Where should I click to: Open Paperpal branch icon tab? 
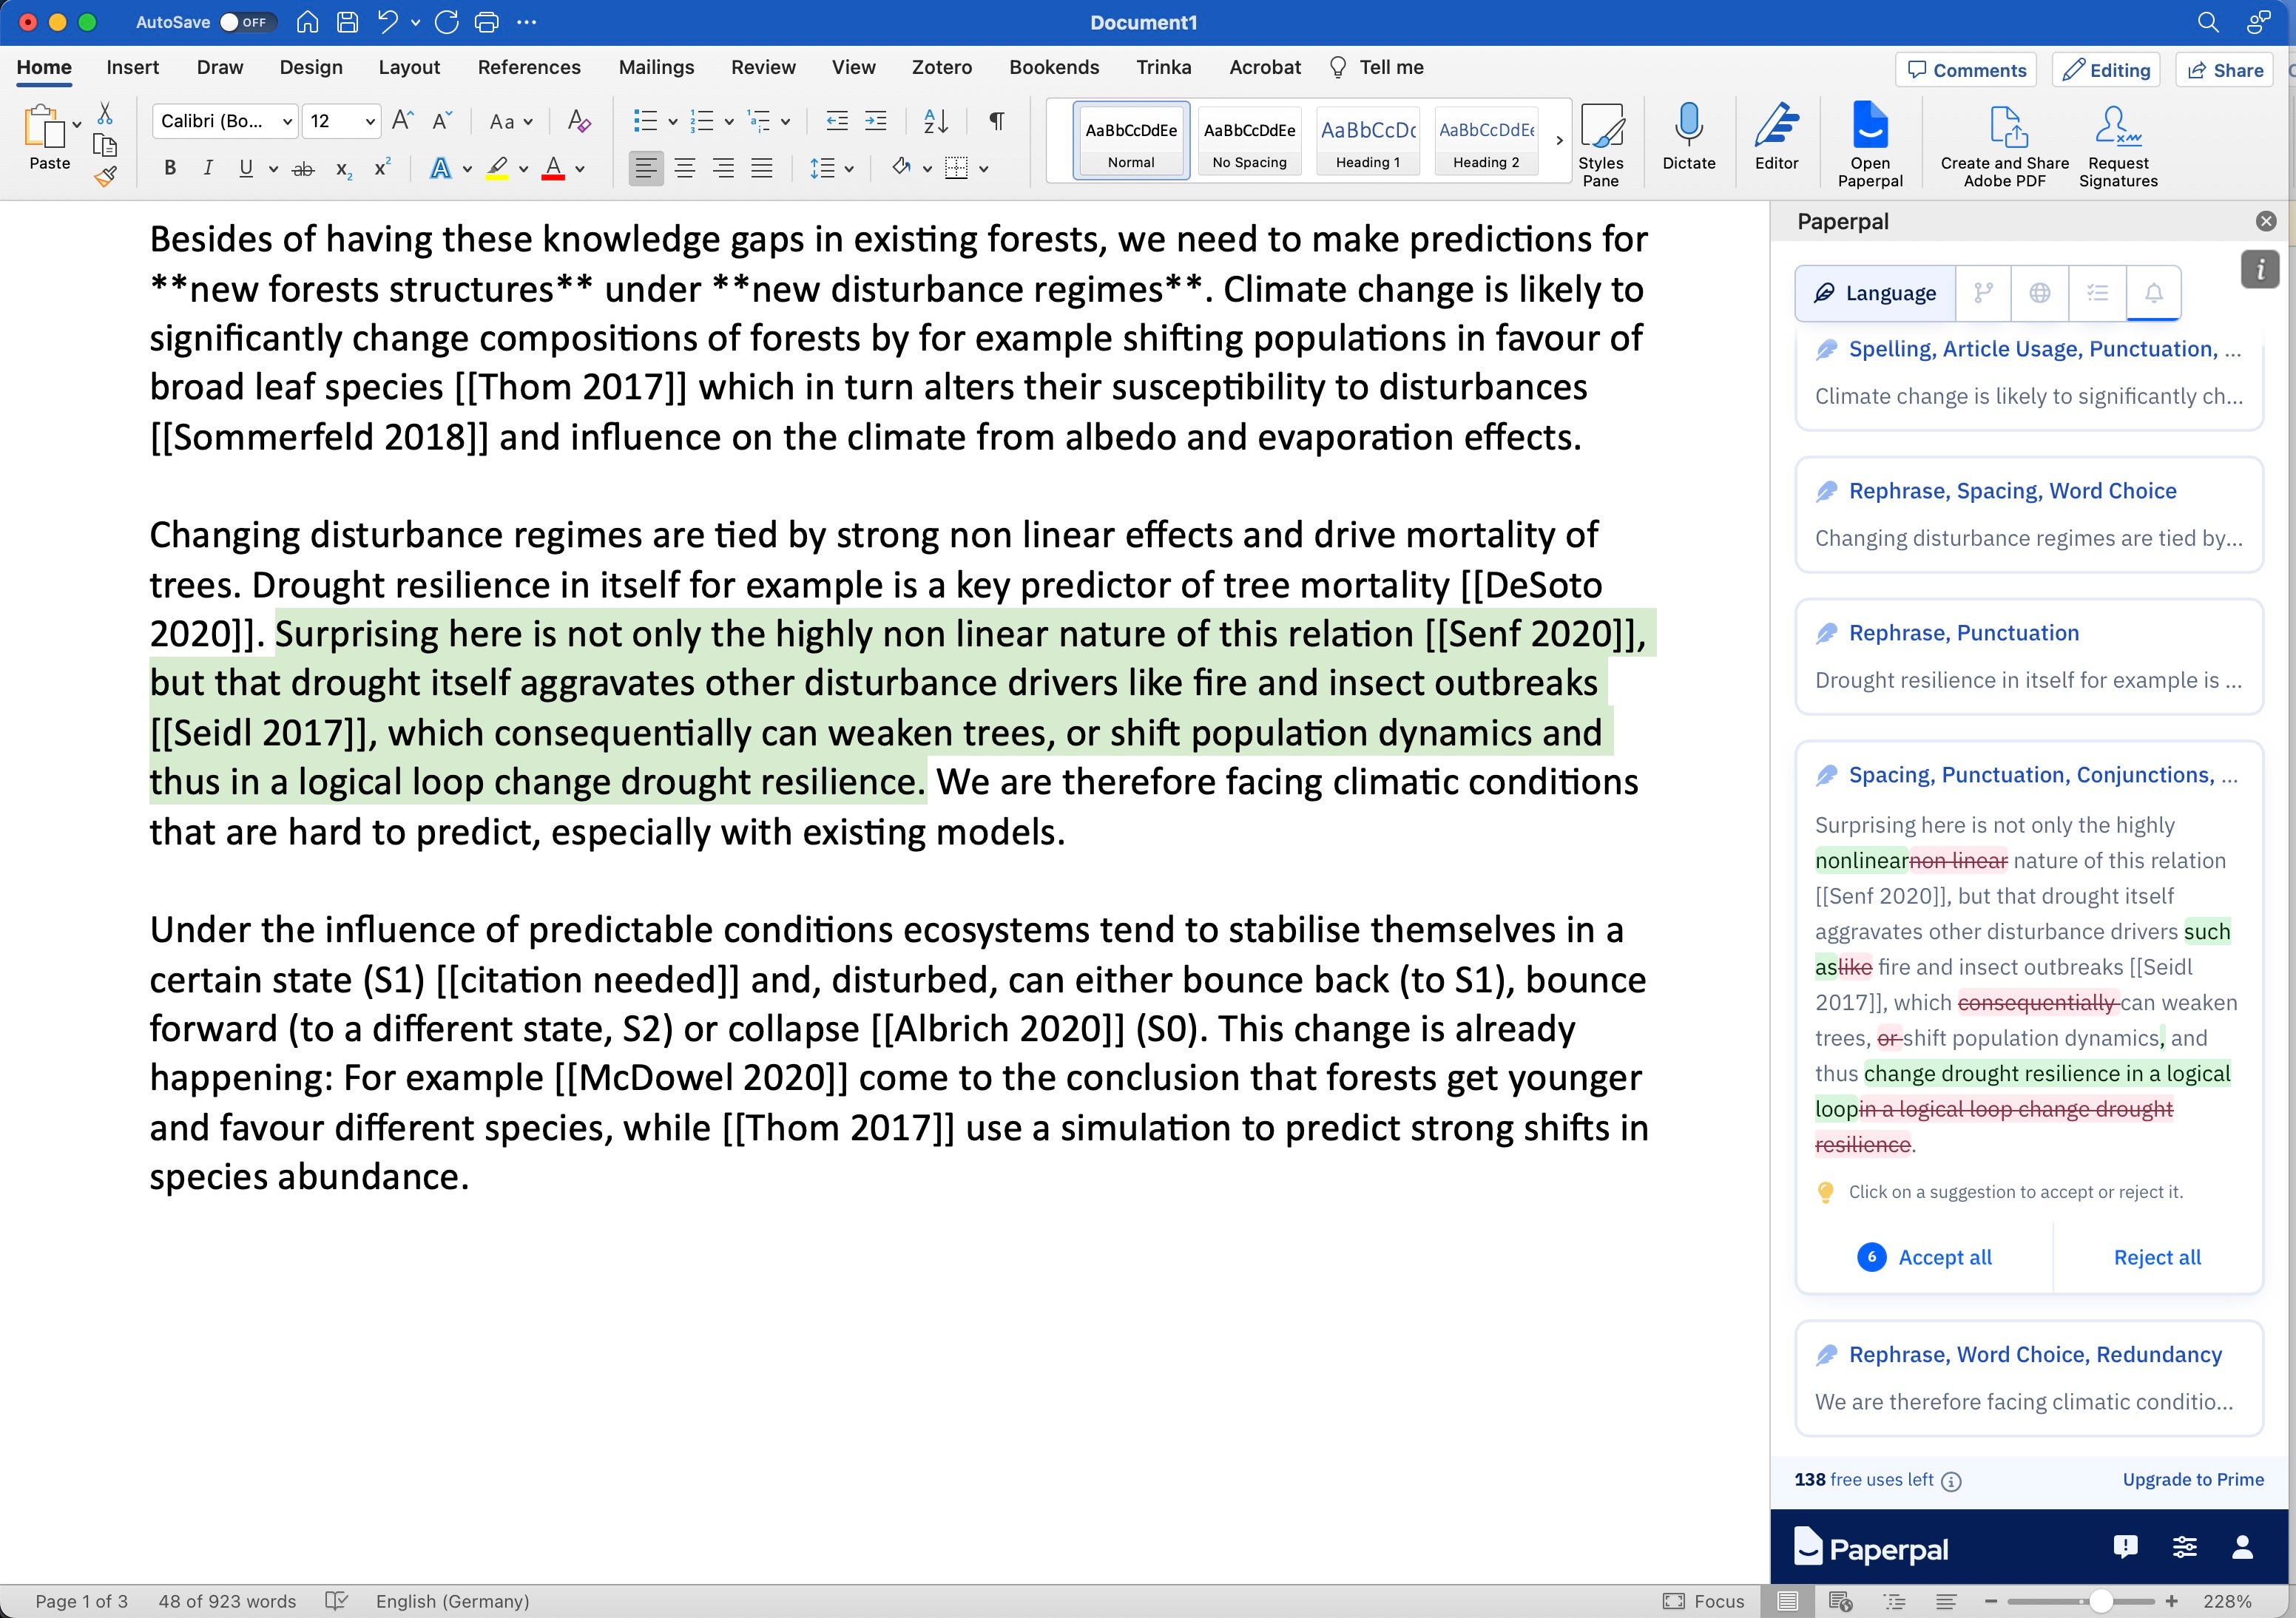[x=1983, y=293]
